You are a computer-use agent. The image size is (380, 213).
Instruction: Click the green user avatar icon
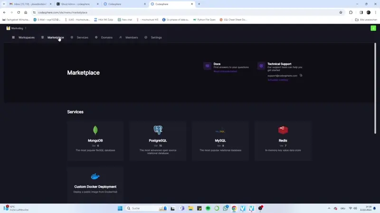[373, 28]
